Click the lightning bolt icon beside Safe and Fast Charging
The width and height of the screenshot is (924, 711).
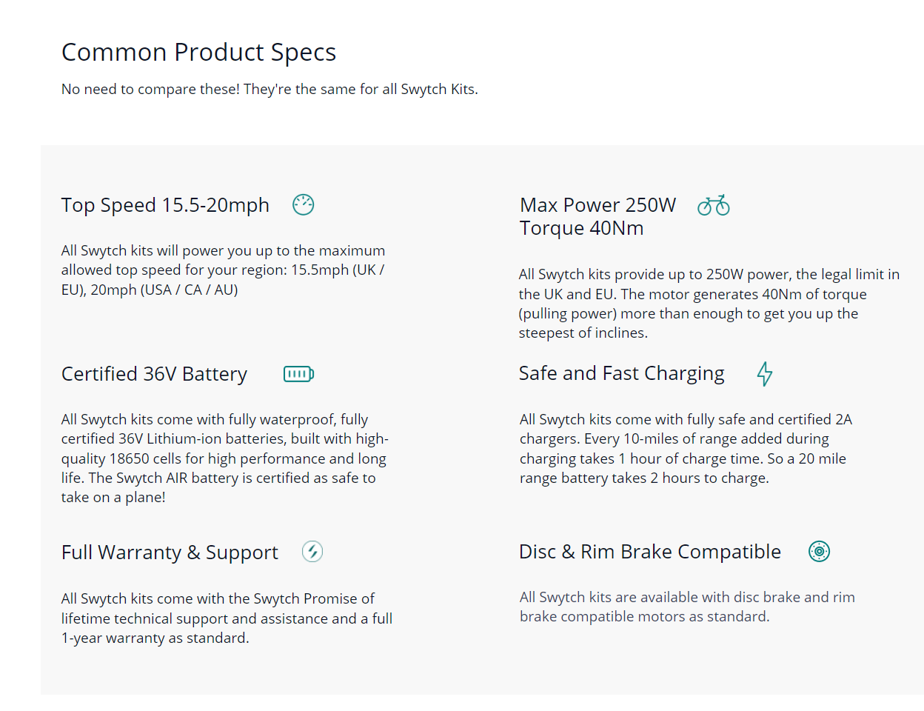[x=765, y=374]
